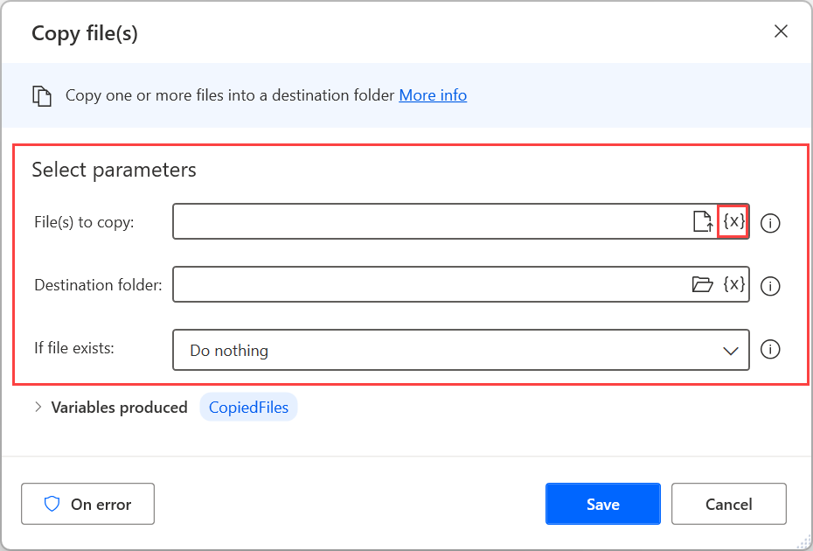The image size is (813, 551).
Task: Click the File(s) to copy label
Action: pyautogui.click(x=84, y=222)
